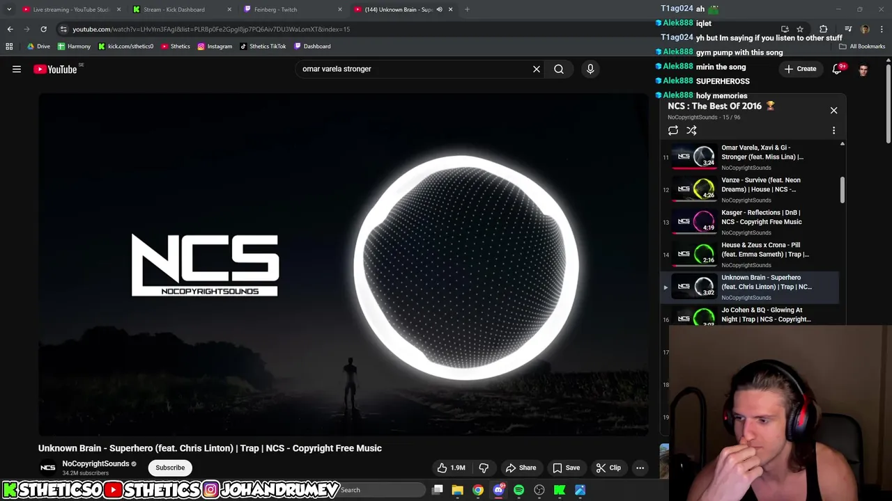Go back in browser history
Viewport: 892px width, 501px height.
(x=10, y=29)
